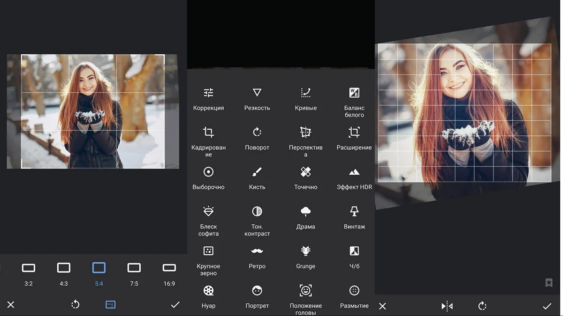
Task: Select the Выборочно selective tool
Action: click(208, 178)
